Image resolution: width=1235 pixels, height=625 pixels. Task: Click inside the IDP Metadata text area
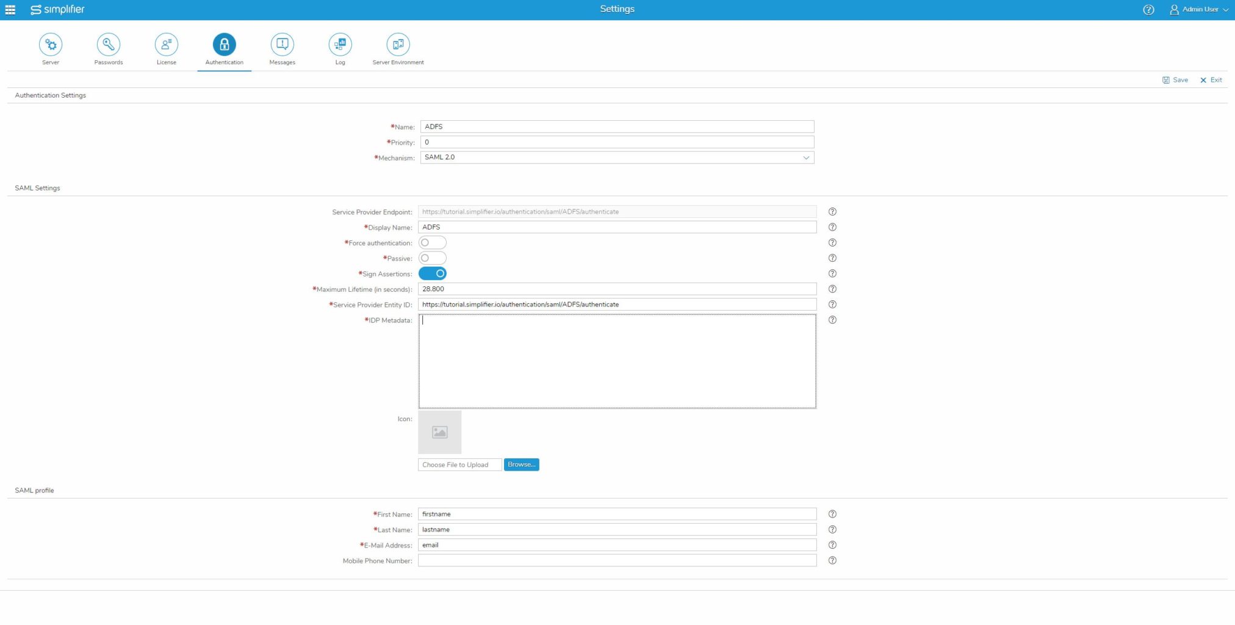click(x=617, y=360)
